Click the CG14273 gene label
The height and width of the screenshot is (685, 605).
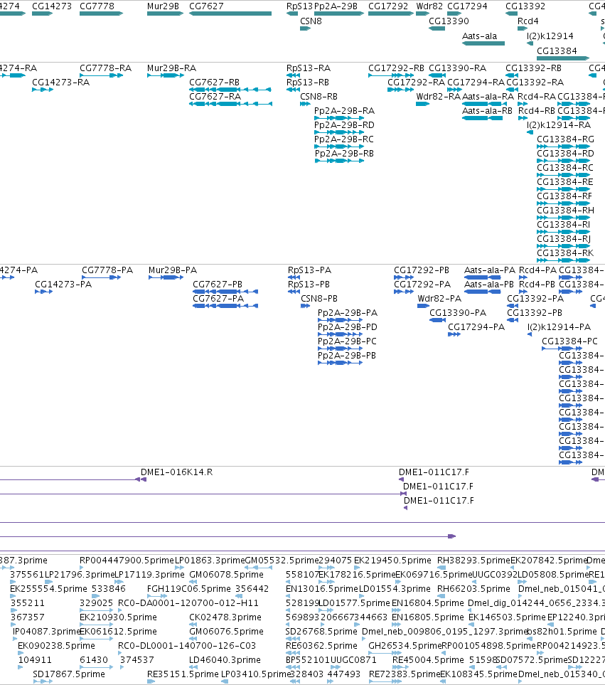(x=51, y=6)
